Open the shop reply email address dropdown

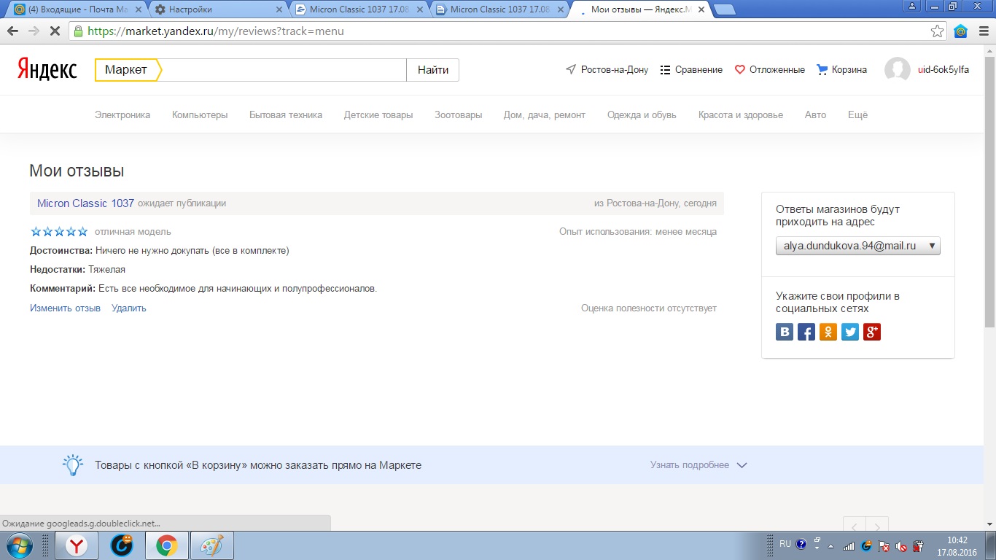click(x=858, y=246)
